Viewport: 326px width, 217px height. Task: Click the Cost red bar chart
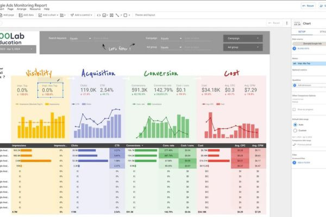[x=231, y=125]
